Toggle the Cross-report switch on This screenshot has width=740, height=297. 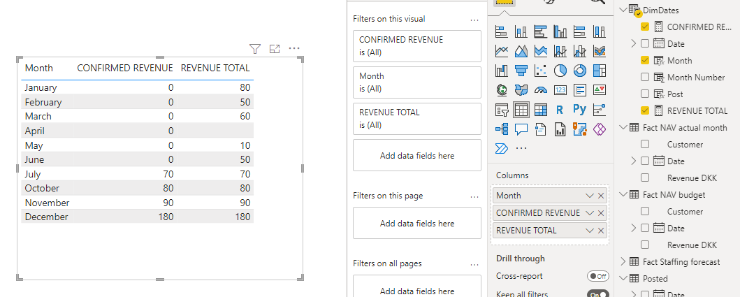pos(598,276)
